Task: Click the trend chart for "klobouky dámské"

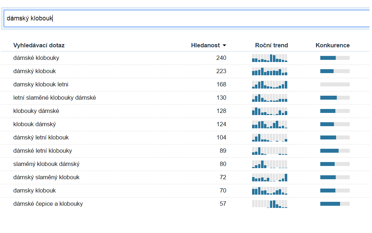Action: point(269,111)
